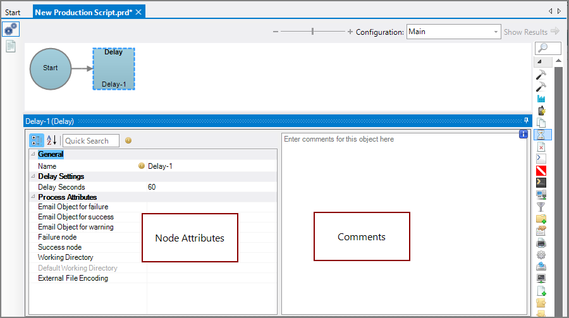The image size is (569, 318).
Task: Select Email Object for success row
Action: (153, 217)
